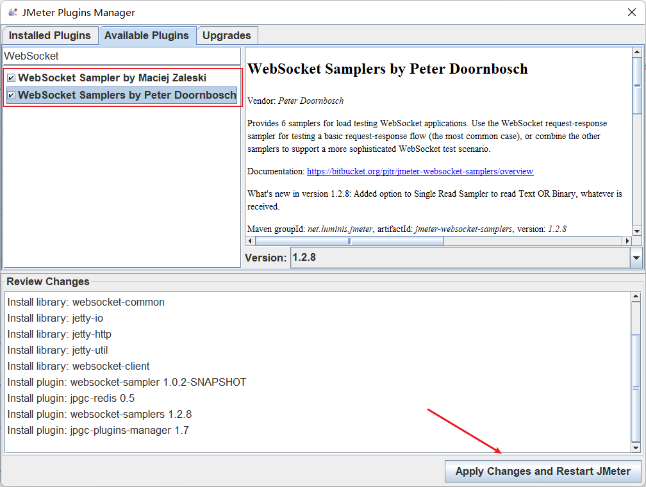Close the JMeter Plugins Manager window
Screen dimensions: 646x487
click(632, 12)
